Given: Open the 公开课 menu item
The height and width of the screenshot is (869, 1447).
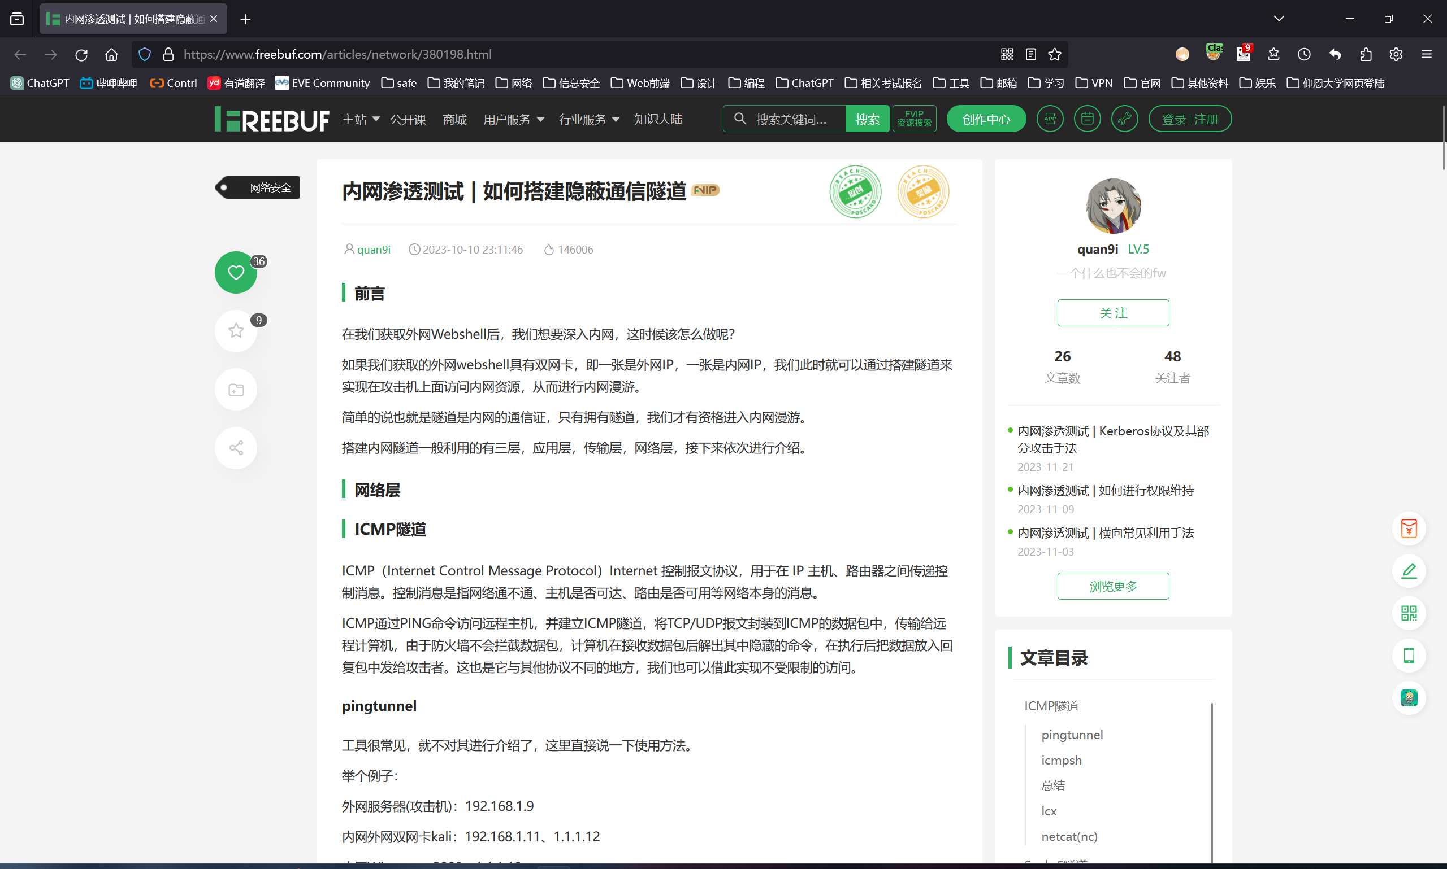Looking at the screenshot, I should [x=408, y=120].
